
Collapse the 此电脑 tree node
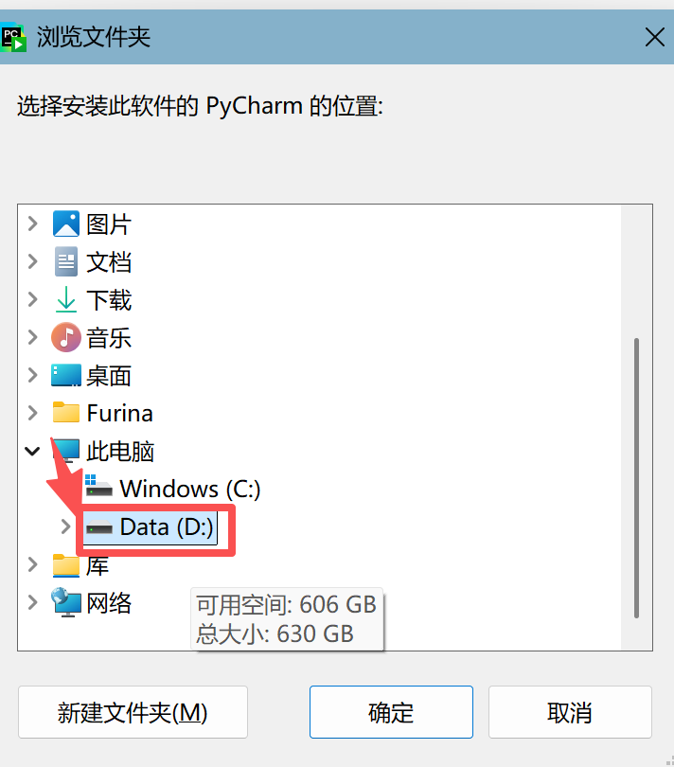click(32, 451)
